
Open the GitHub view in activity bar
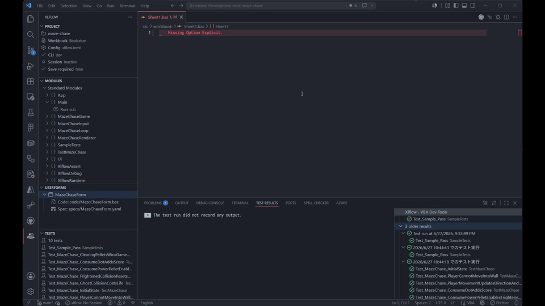[31, 220]
